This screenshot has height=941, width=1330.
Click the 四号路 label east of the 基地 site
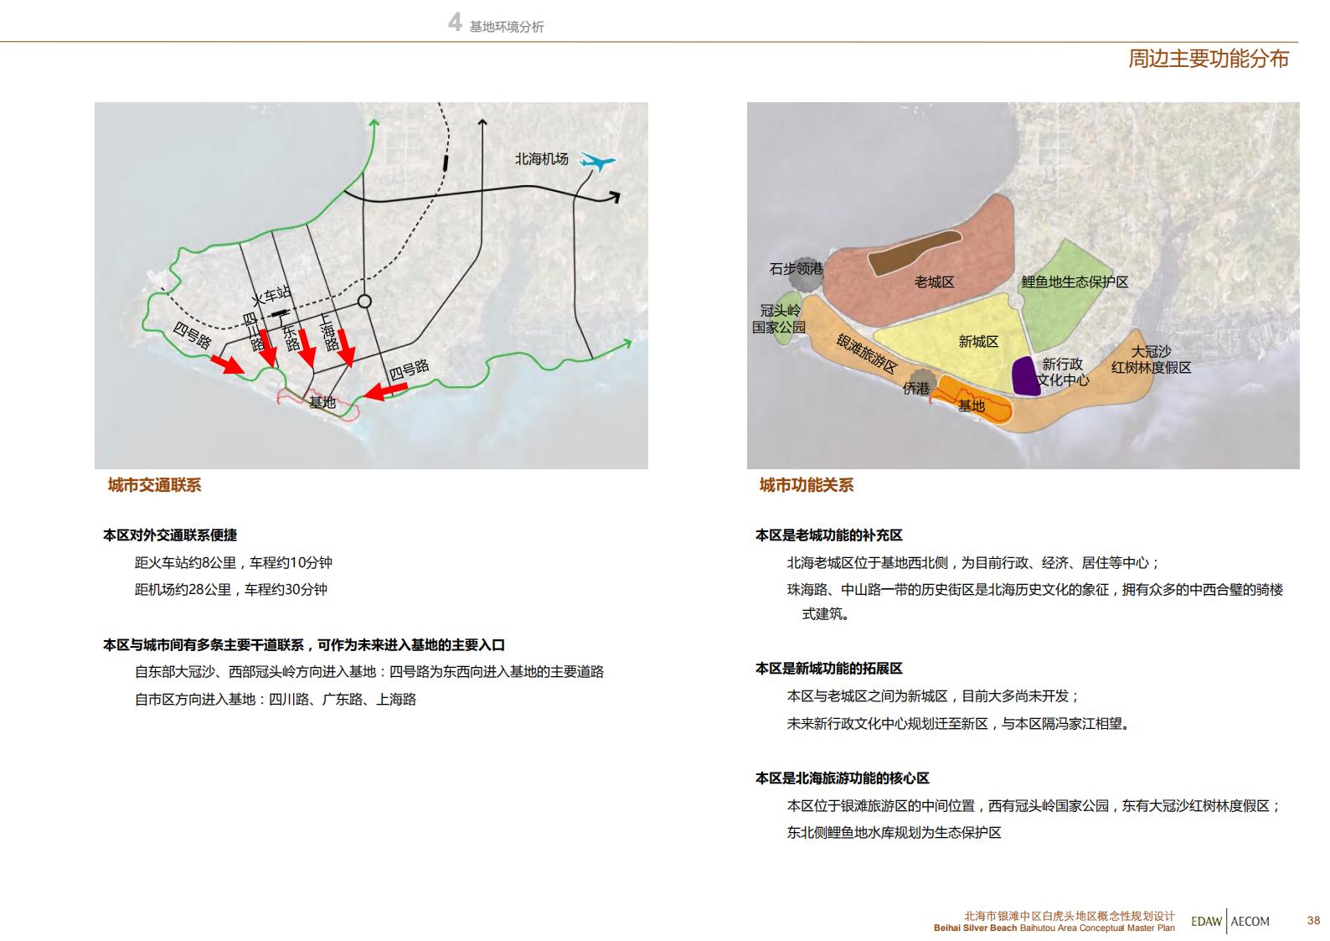[409, 369]
